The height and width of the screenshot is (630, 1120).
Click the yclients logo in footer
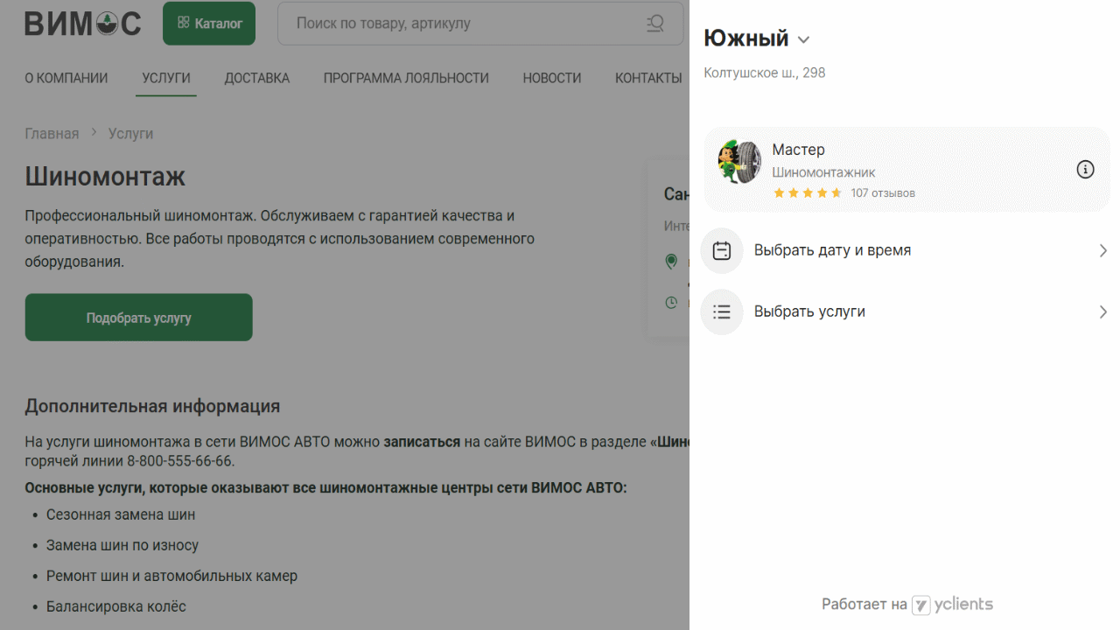click(x=952, y=605)
